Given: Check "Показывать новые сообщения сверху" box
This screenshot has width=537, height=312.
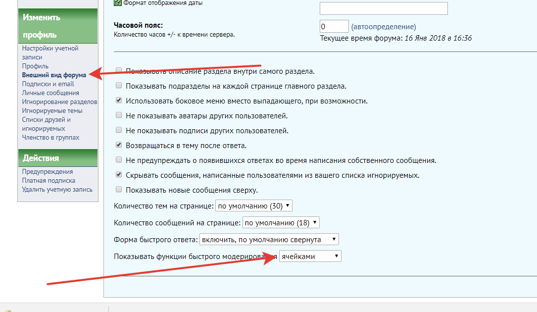Looking at the screenshot, I should 118,190.
